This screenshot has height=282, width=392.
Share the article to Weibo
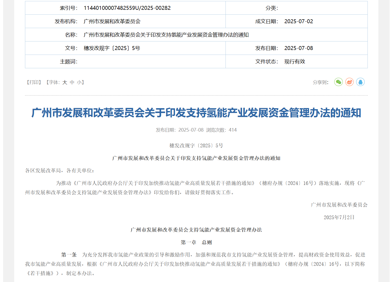click(349, 82)
